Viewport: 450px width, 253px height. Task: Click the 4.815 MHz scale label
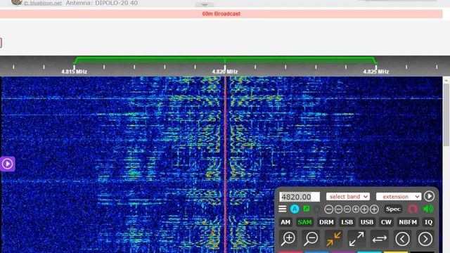(x=74, y=72)
